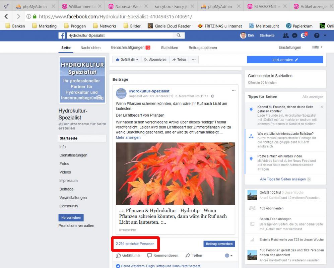Open post options three-dot menu
The height and width of the screenshot is (268, 334).
[233, 90]
